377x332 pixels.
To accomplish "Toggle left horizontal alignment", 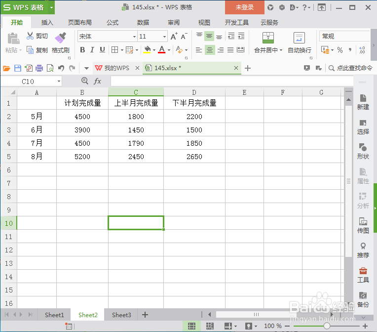I will (x=199, y=50).
